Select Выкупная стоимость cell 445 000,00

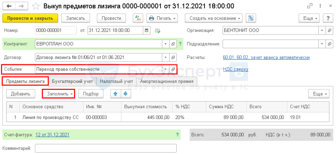click(x=147, y=117)
